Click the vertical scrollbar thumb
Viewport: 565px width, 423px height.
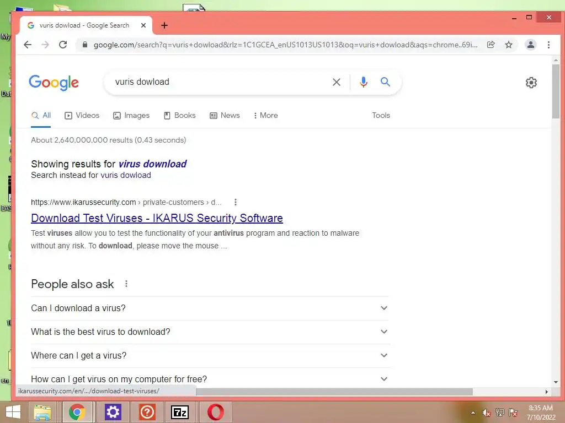coord(556,92)
